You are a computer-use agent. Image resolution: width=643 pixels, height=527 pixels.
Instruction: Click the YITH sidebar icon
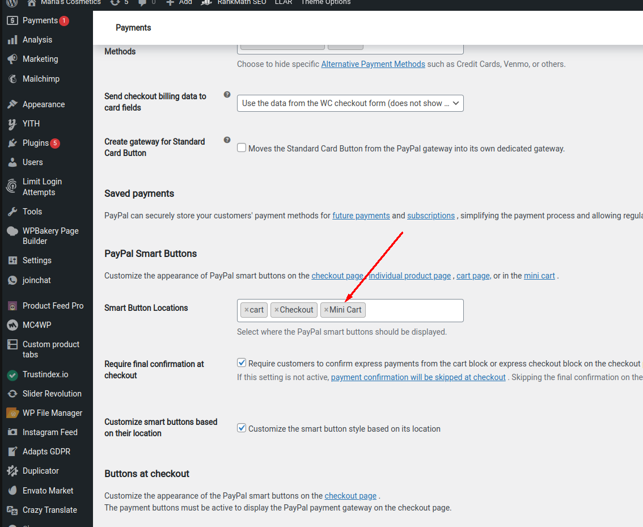pyautogui.click(x=12, y=124)
